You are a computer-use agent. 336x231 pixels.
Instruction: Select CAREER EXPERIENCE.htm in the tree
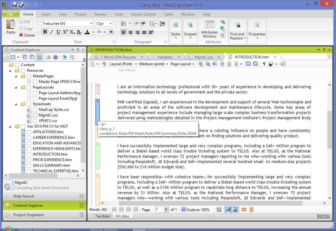point(53,137)
